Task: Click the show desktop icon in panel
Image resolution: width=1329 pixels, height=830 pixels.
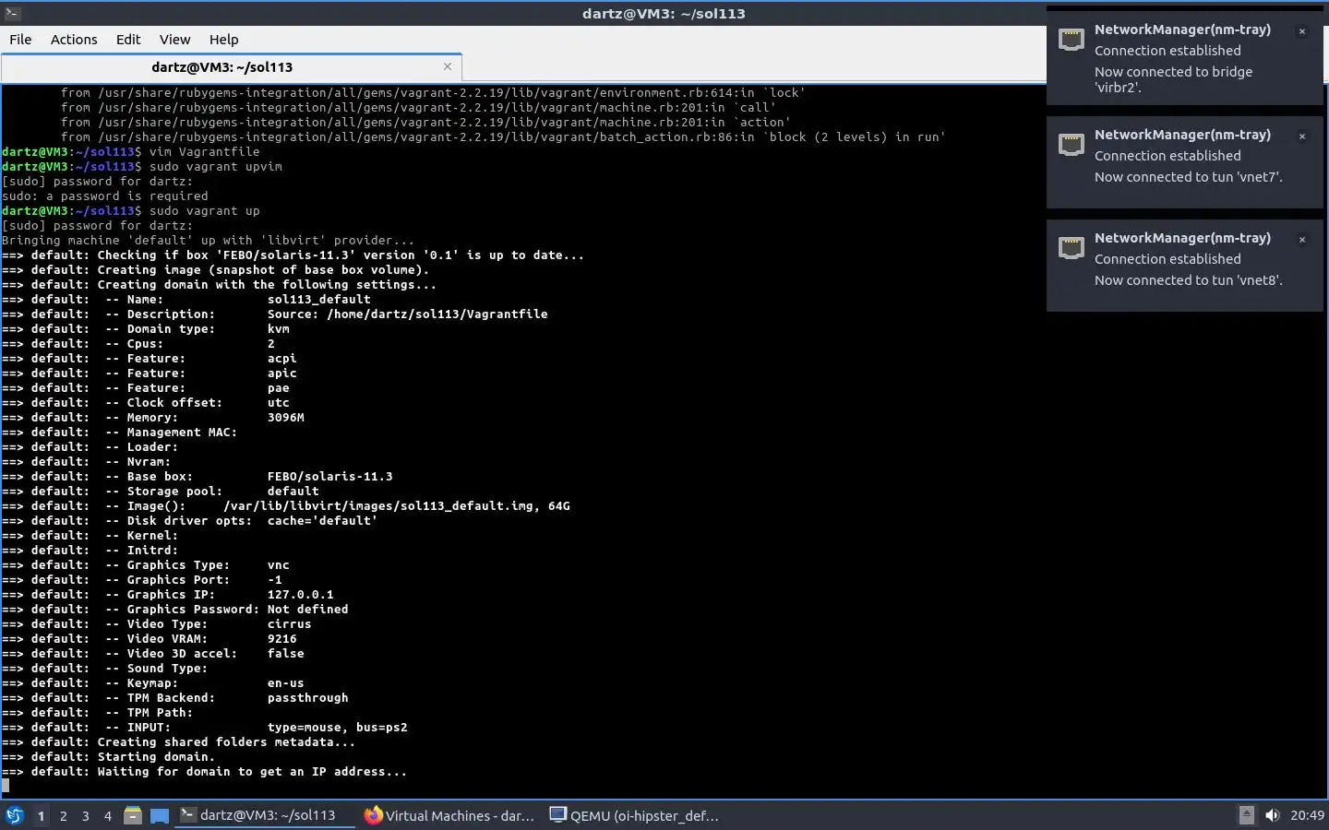Action: point(160,815)
